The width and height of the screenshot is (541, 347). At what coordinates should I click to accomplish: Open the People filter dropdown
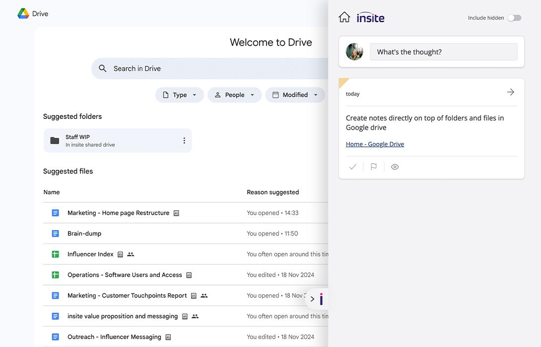pyautogui.click(x=234, y=95)
